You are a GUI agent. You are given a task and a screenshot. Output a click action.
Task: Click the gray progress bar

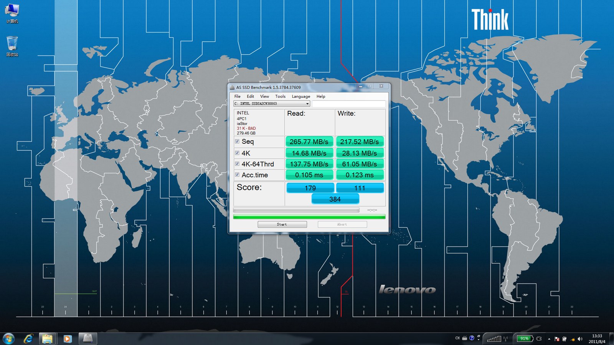pyautogui.click(x=296, y=210)
